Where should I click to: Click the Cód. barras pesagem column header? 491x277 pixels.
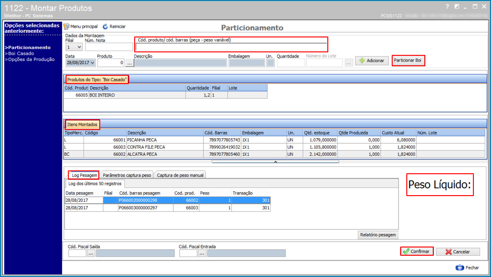coord(146,193)
